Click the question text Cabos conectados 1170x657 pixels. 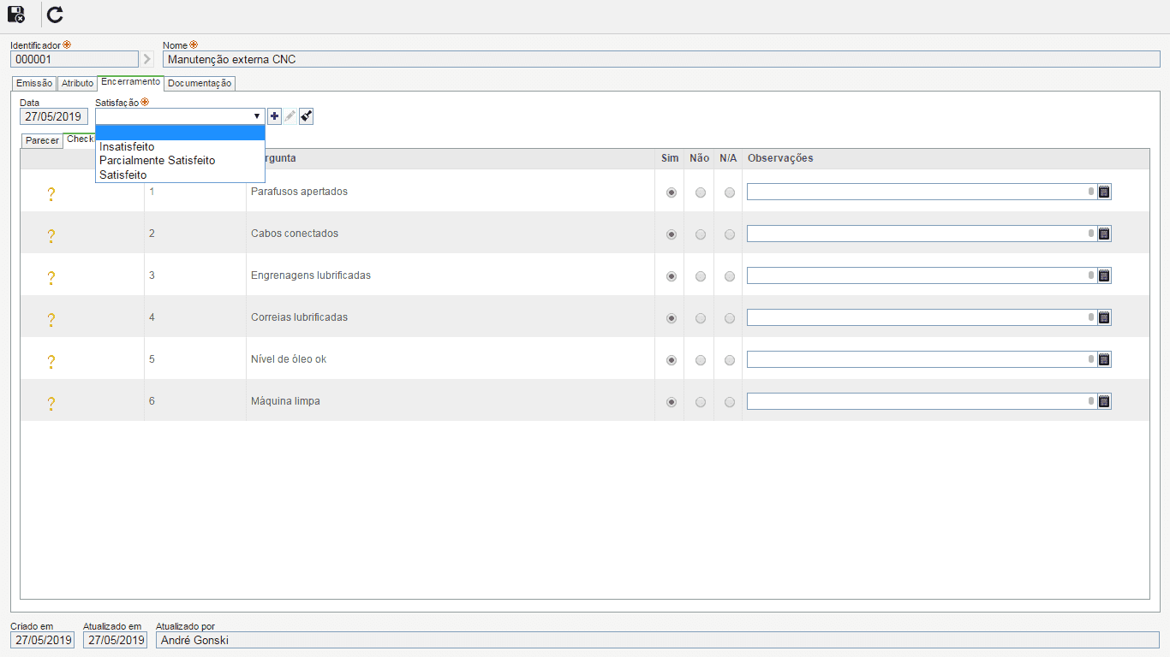click(x=295, y=234)
